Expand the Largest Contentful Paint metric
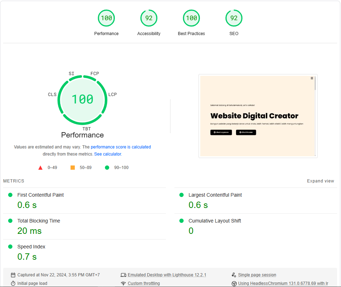 215,195
